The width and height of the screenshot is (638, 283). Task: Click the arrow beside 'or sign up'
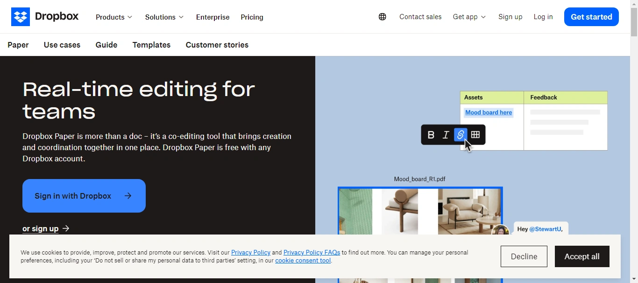click(66, 228)
